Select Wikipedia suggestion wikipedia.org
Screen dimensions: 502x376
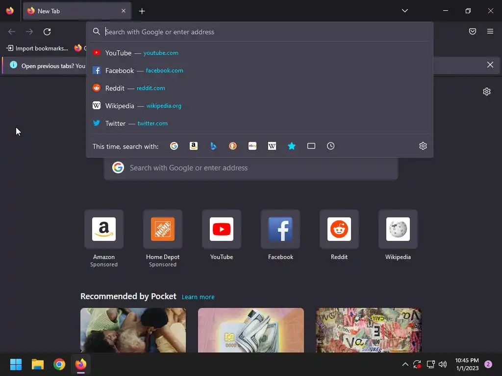pos(260,106)
